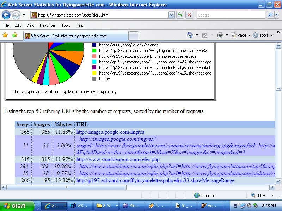The width and height of the screenshot is (282, 211).
Task: Click yellow espalacefrm13 legend swatch
Action: [94, 73]
